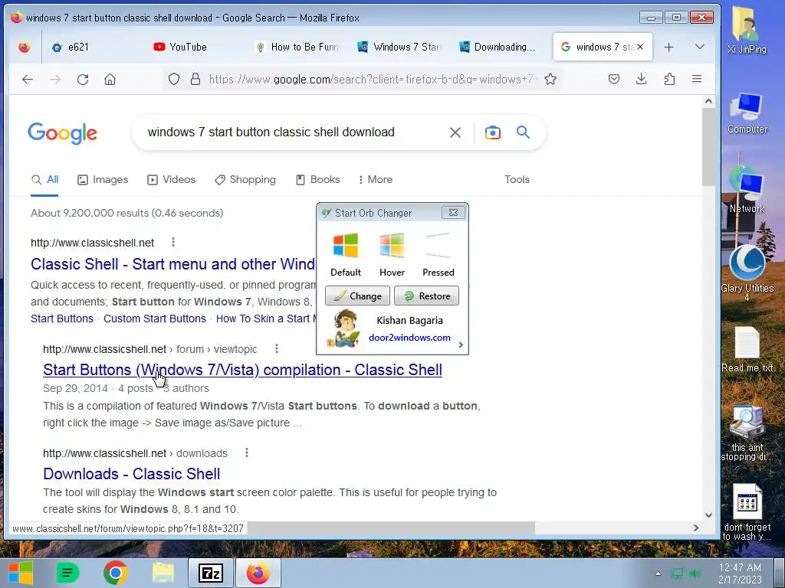Switch to the Windows 7 Start tab
This screenshot has height=588, width=785.
(399, 47)
